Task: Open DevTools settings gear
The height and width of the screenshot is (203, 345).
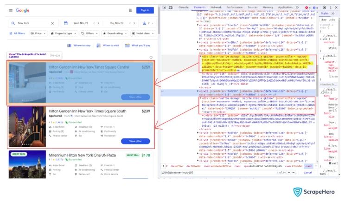Action: (324, 7)
